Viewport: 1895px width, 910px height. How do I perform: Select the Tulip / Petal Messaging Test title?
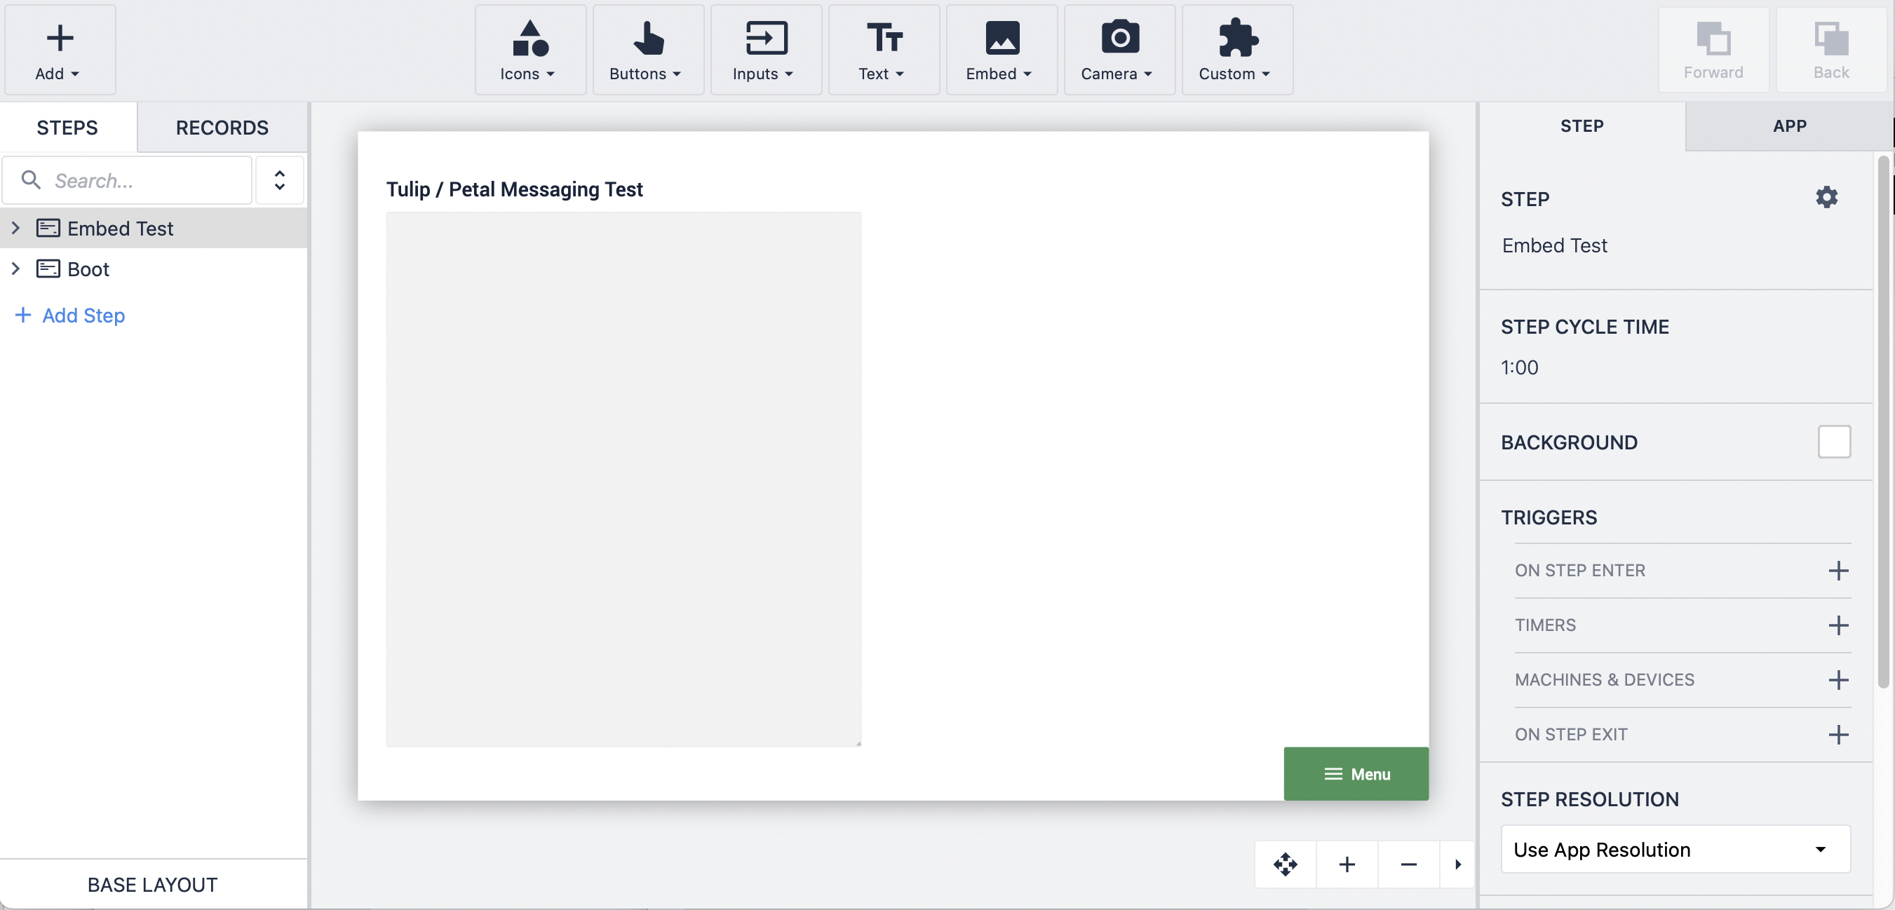point(514,189)
